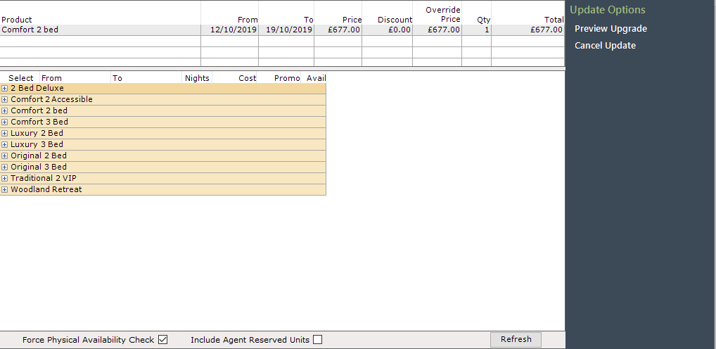Viewport: 716px width, 349px height.
Task: Open Preview Upgrade option
Action: click(610, 29)
